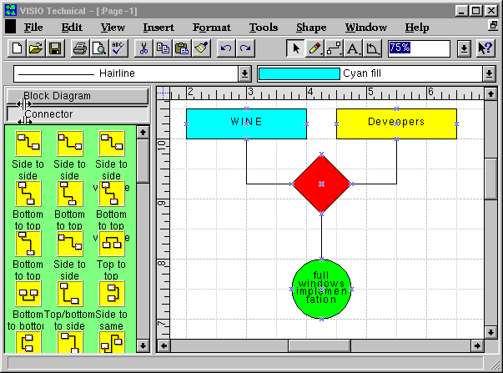Cut the selection with the scissors icon

click(143, 48)
